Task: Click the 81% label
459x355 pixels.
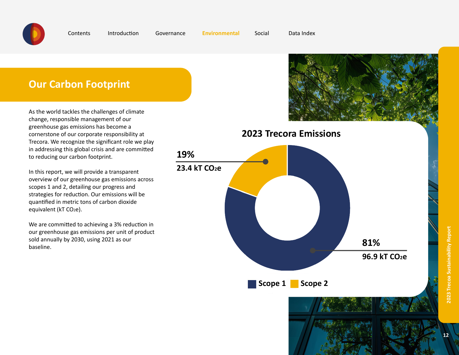Action: click(371, 243)
